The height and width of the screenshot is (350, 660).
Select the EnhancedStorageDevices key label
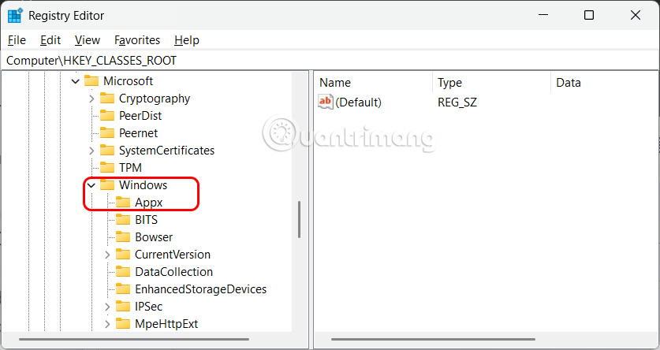201,289
